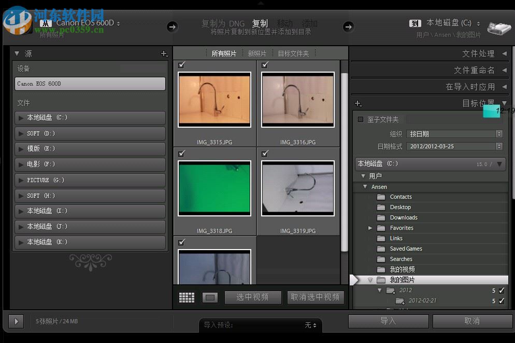Click the bottom-left panel reveal arrow
Screen dimensions: 515x343
pyautogui.click(x=16, y=321)
